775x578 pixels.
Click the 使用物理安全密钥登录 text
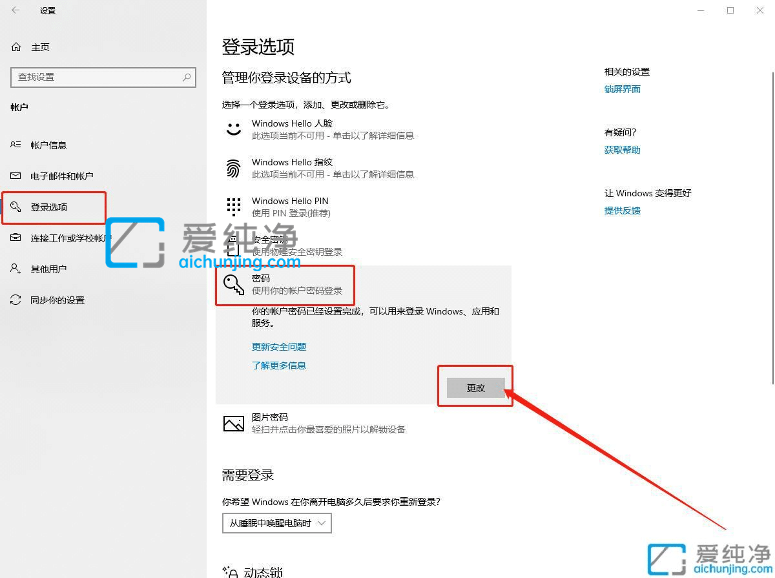coord(297,252)
